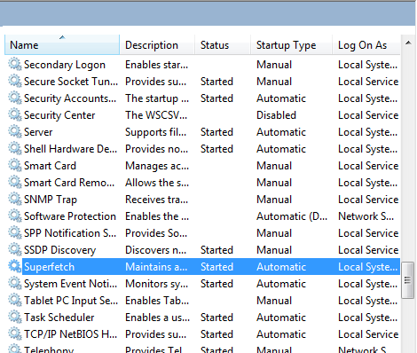417x353 pixels.
Task: Select the Server service name
Action: tap(38, 132)
